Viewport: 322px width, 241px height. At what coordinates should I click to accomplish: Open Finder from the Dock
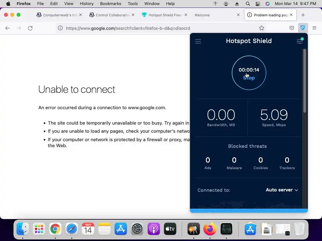[x=22, y=229]
